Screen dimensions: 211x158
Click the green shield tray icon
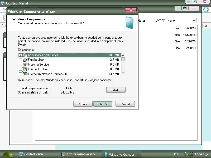click(x=186, y=154)
